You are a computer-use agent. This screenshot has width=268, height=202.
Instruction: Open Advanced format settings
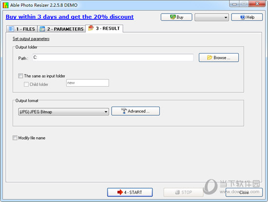tap(135, 111)
